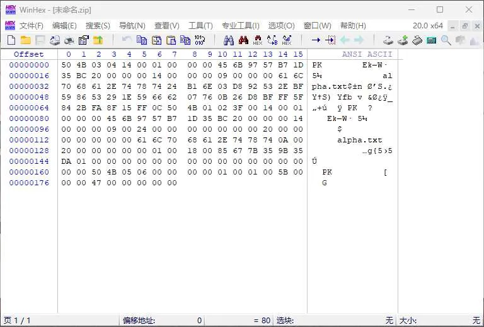Viewport: 484px width, 327px height.
Task: Click the WinHex icon in menu bar
Action: click(x=10, y=26)
